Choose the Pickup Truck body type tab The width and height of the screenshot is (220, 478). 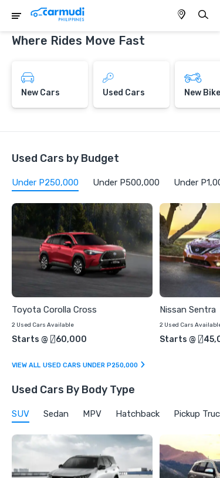197,414
